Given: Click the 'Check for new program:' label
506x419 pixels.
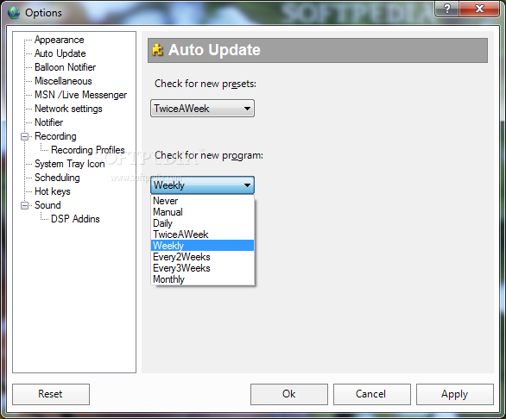Looking at the screenshot, I should [209, 155].
